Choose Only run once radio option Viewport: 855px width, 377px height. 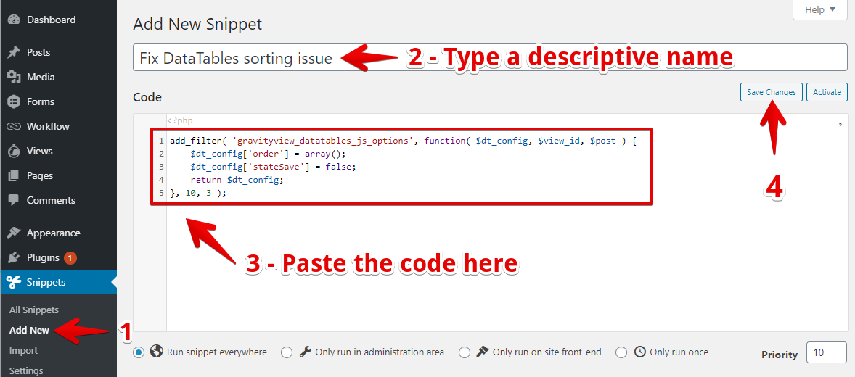pos(621,352)
